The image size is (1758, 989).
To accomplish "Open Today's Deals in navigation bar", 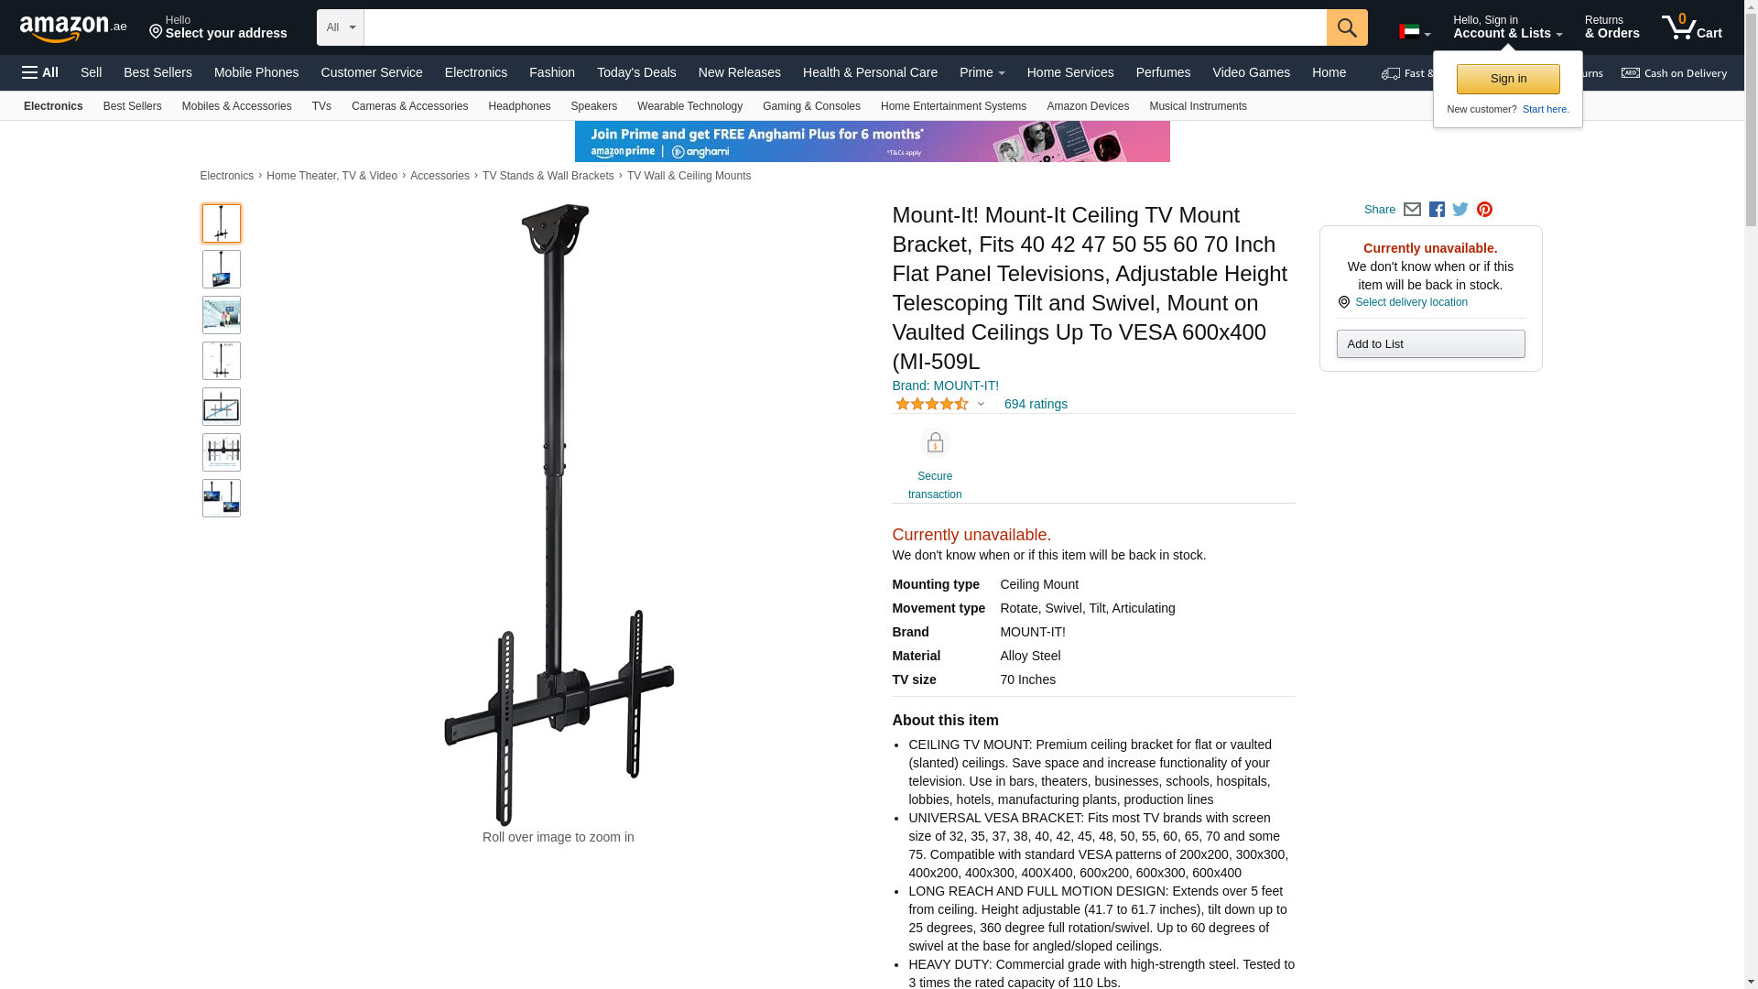I will 636,72.
